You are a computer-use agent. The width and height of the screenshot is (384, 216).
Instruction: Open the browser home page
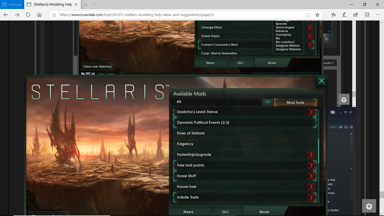coord(39,15)
